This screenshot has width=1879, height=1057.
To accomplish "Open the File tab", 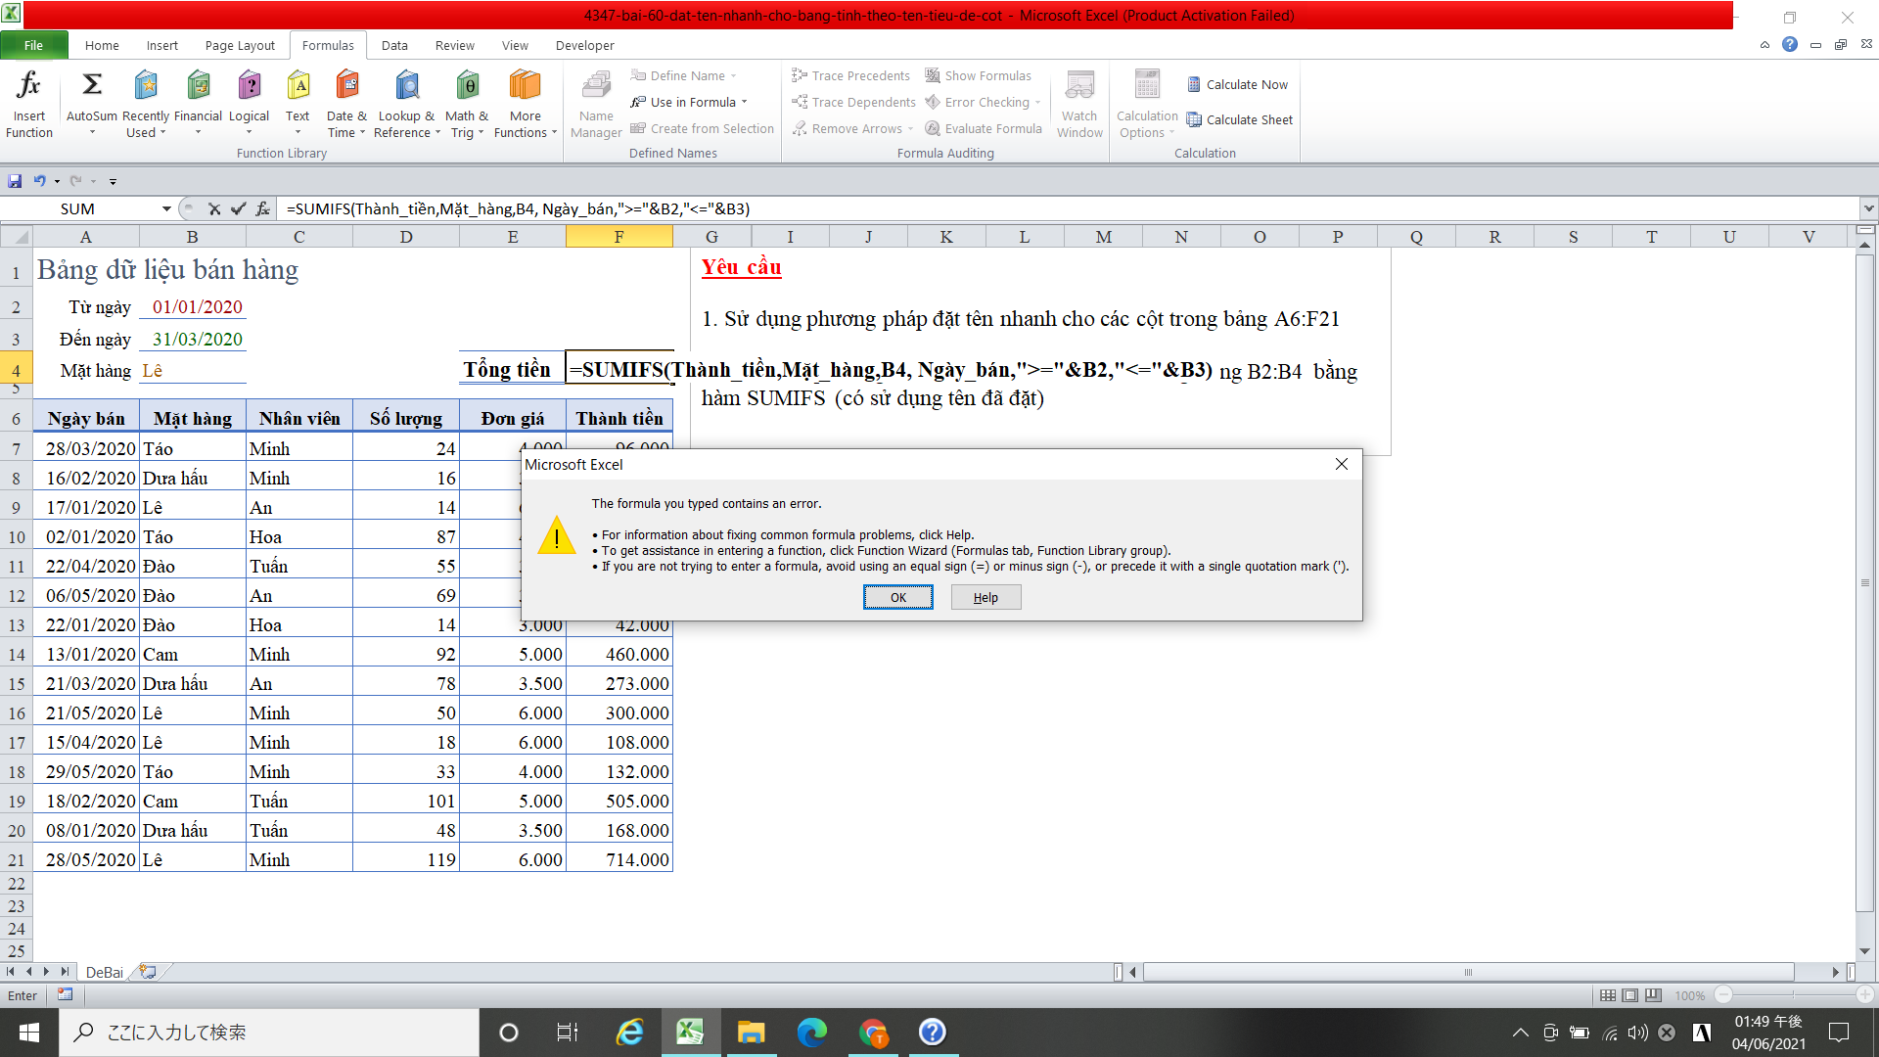I will coord(34,45).
